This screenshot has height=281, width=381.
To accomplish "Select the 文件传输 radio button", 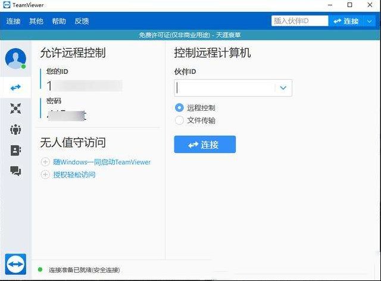I will [179, 120].
